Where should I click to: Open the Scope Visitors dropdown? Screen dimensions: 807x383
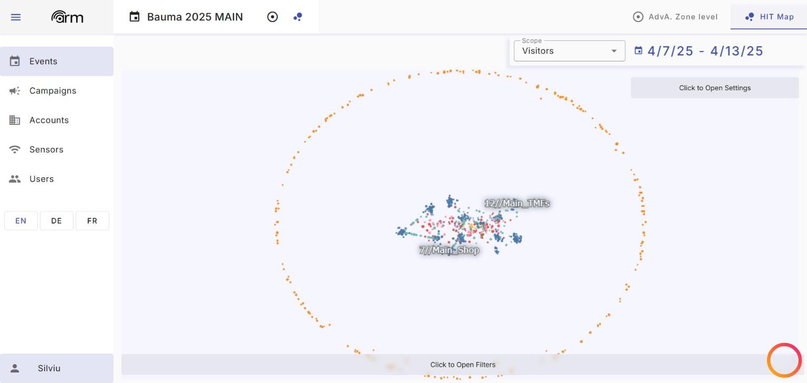coord(570,51)
